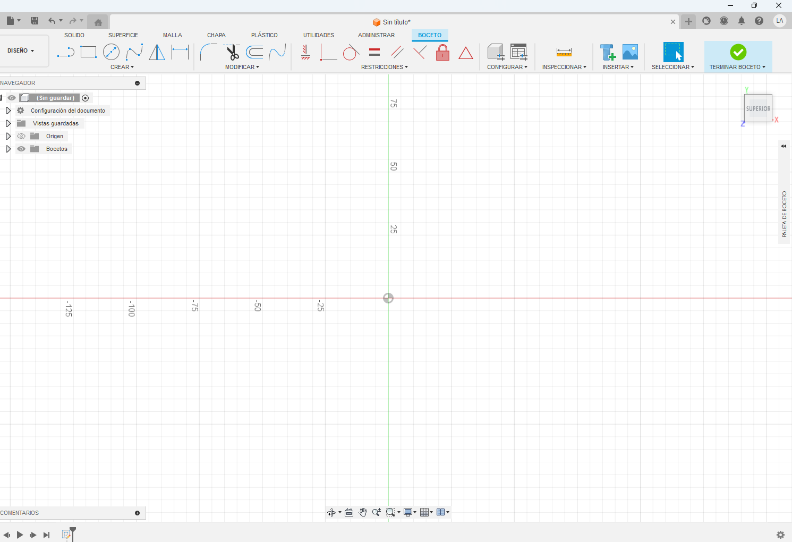Image resolution: width=792 pixels, height=542 pixels.
Task: Apply the Parallel constraint
Action: click(x=397, y=52)
